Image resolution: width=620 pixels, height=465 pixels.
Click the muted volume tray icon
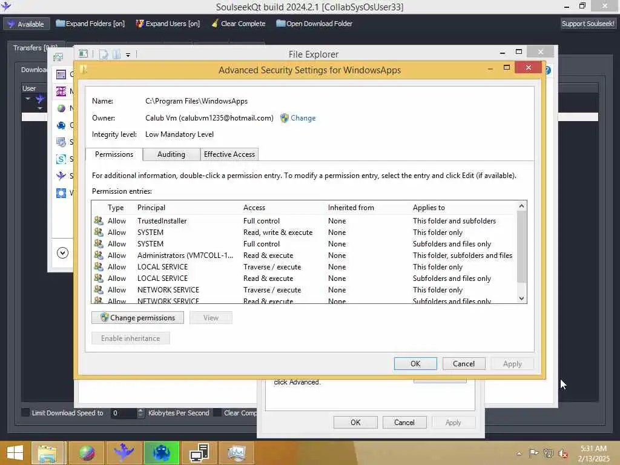563,453
